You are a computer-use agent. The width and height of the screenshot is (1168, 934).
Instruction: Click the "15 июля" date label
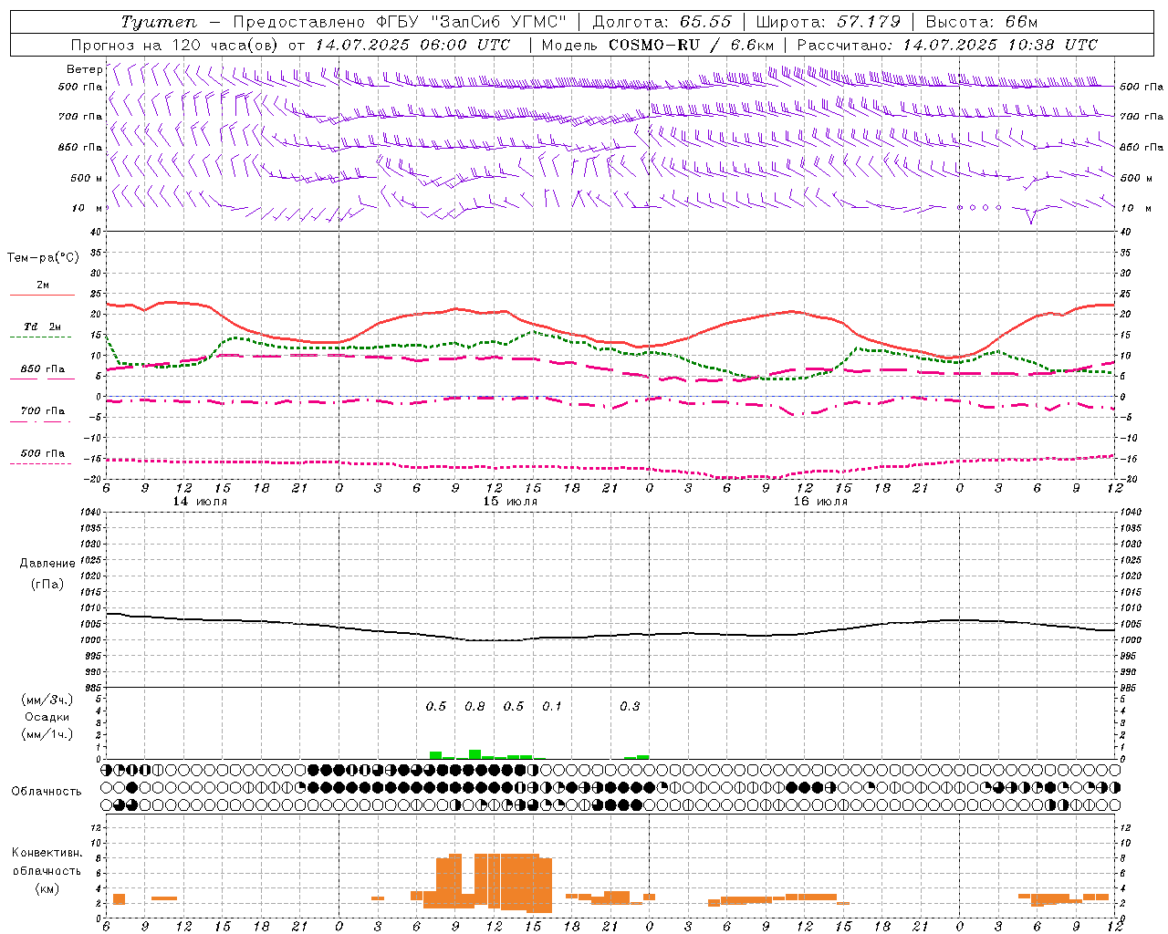click(510, 502)
